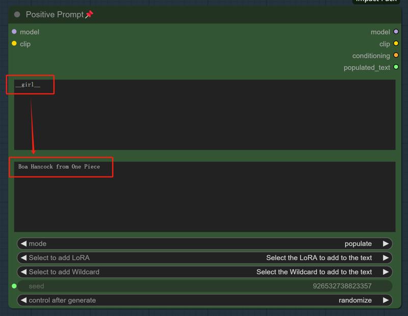Click left arrow on control after generate
This screenshot has width=408, height=316.
[x=23, y=300]
